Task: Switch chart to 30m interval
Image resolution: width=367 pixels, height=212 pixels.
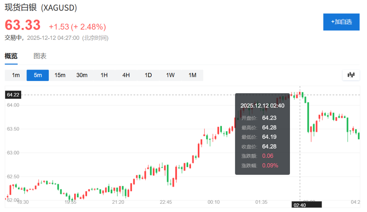Action: [x=82, y=75]
